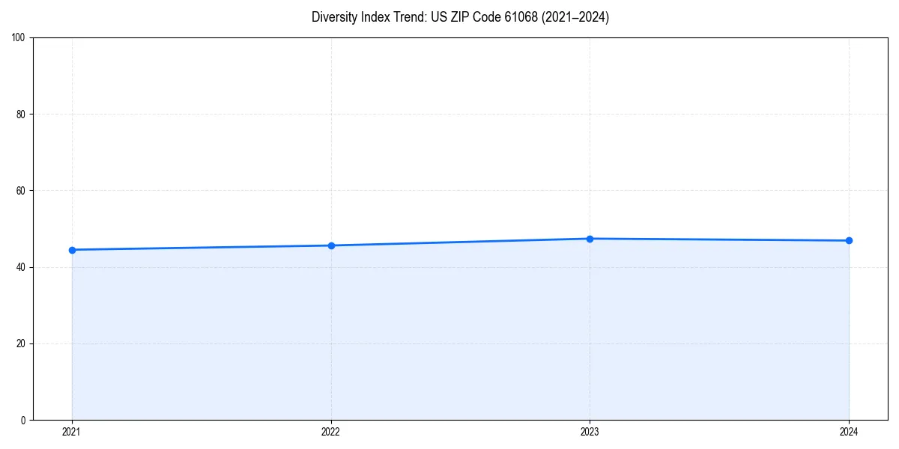Click the rightmost dot on the line
Screen dimensions: 899x449
(849, 240)
